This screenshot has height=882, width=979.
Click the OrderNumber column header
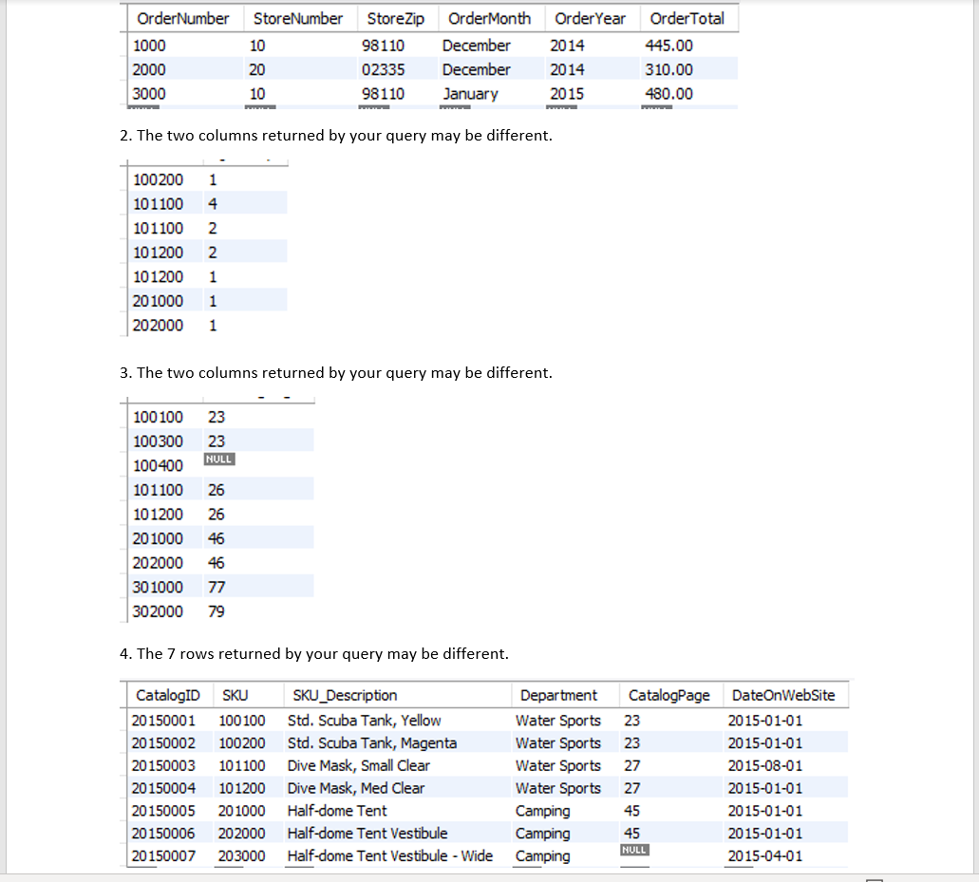[182, 18]
